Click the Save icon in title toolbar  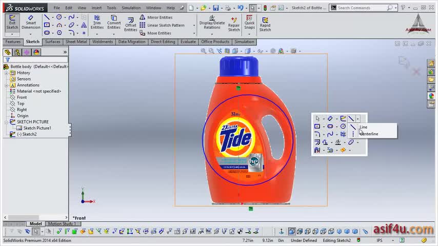215,8
